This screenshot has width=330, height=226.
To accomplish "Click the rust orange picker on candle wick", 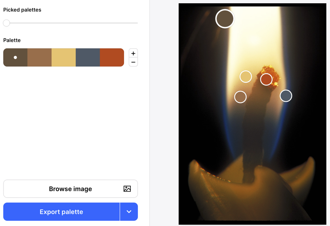I will point(266,79).
